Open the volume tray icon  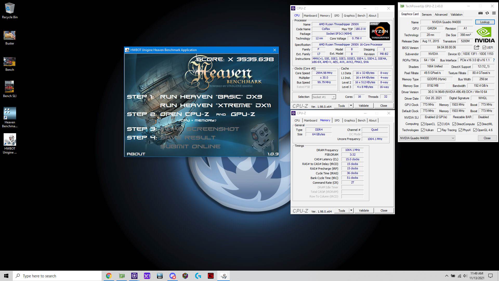(465, 276)
